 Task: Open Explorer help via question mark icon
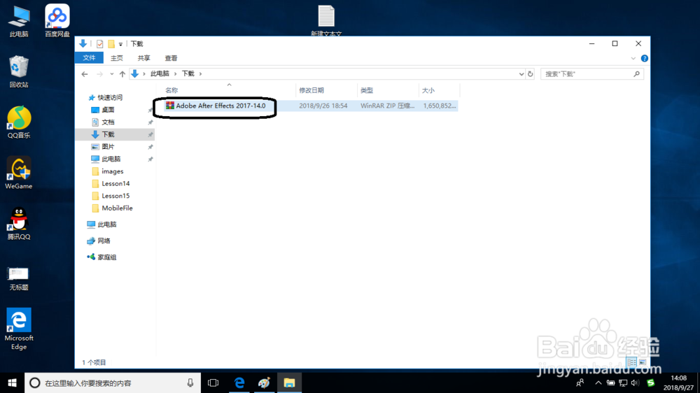coord(644,59)
